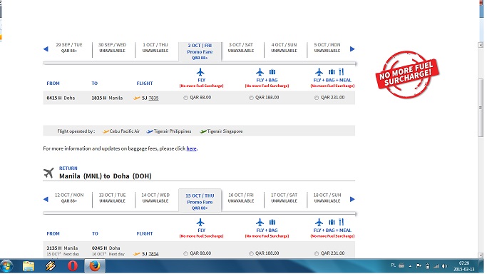Open the taskbar clock showing 07:29
The width and height of the screenshot is (487, 274).
click(x=463, y=266)
